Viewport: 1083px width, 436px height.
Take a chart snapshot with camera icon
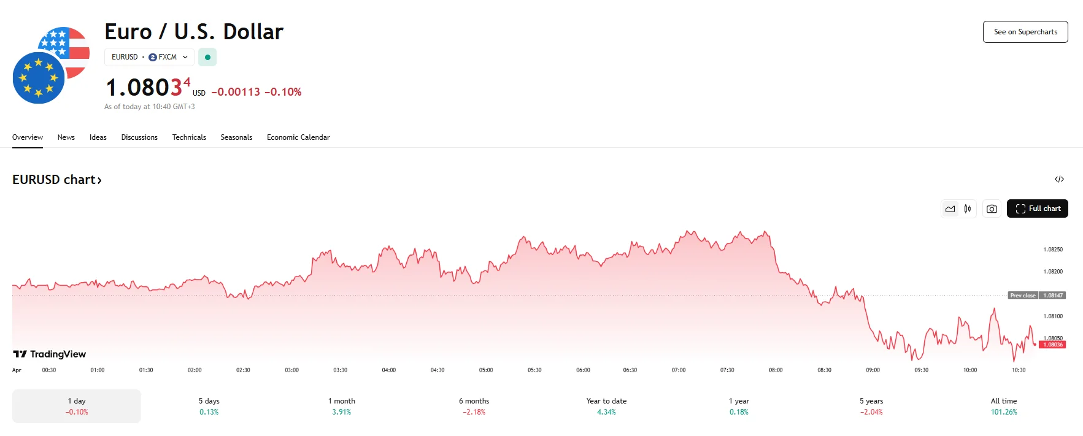(992, 209)
